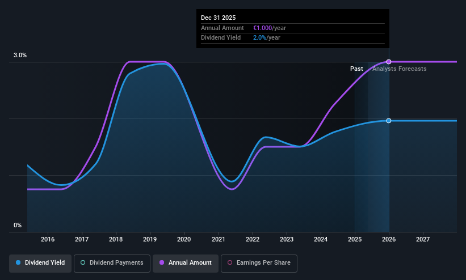Image resolution: width=466 pixels, height=280 pixels.
Task: Click the 2024 axis label
Action: point(321,239)
